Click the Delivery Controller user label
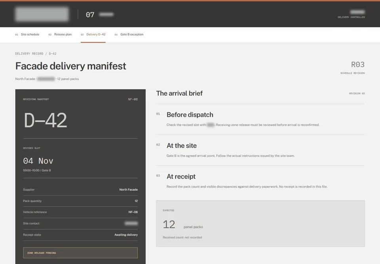Image resolution: width=380 pixels, height=264 pixels. point(351,17)
